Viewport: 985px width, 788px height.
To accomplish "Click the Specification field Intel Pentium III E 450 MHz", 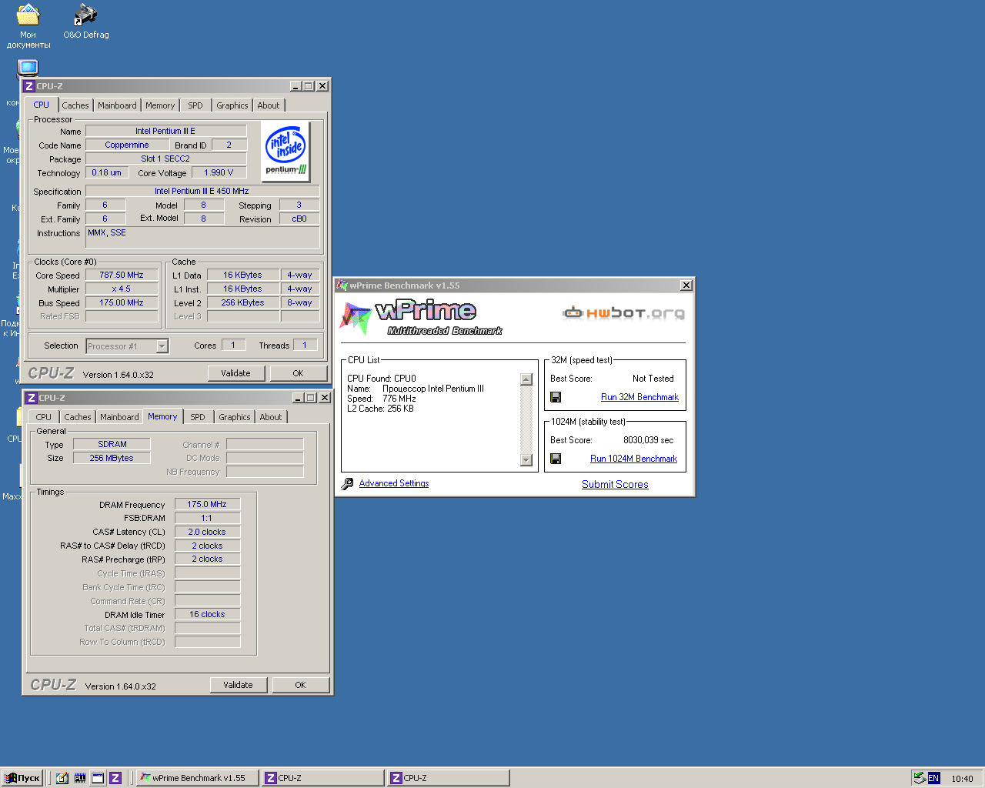I will pyautogui.click(x=202, y=191).
